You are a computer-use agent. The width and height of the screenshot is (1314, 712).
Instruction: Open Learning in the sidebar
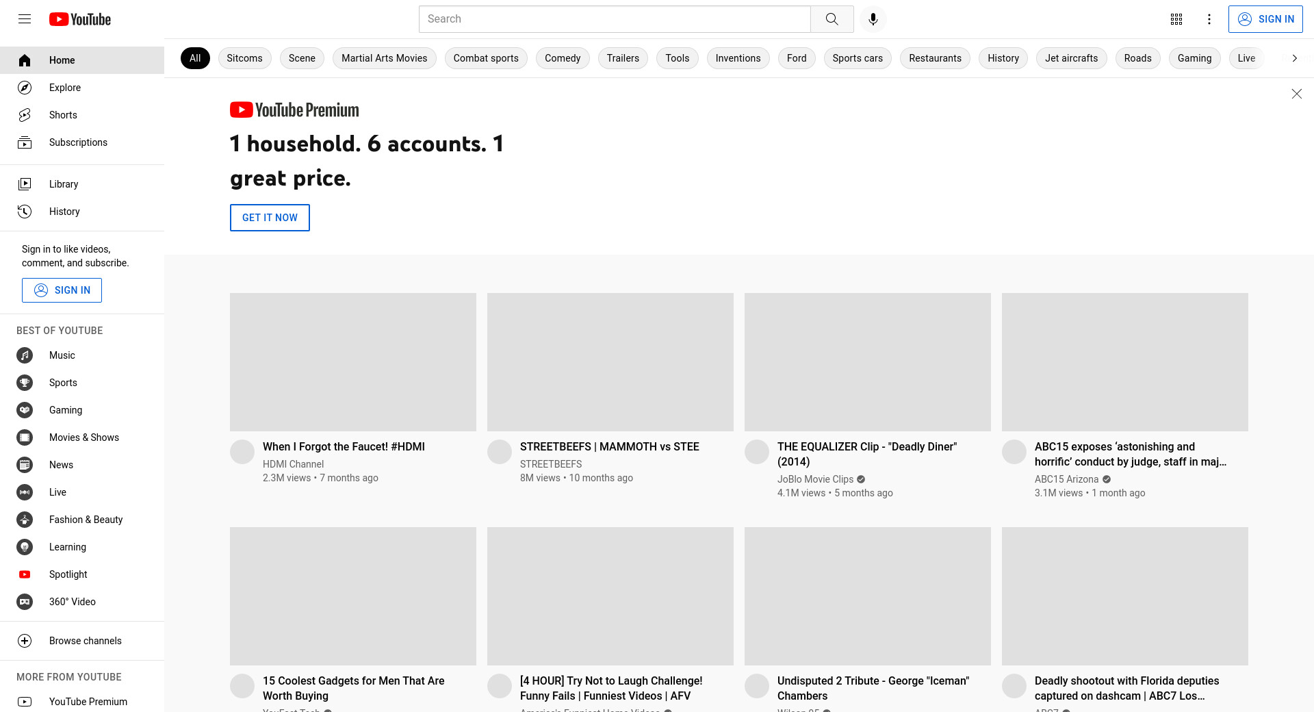[82, 547]
